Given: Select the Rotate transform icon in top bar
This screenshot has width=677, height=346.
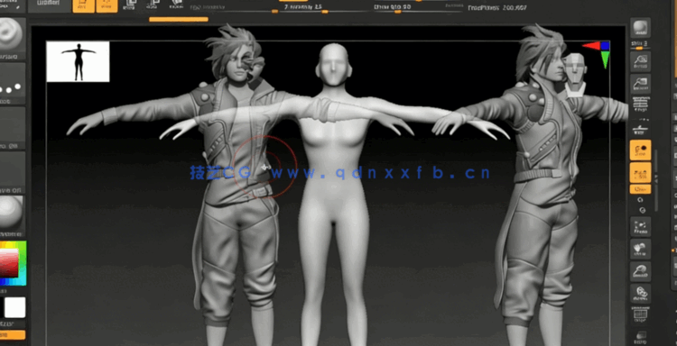Looking at the screenshot, I should point(175,5).
